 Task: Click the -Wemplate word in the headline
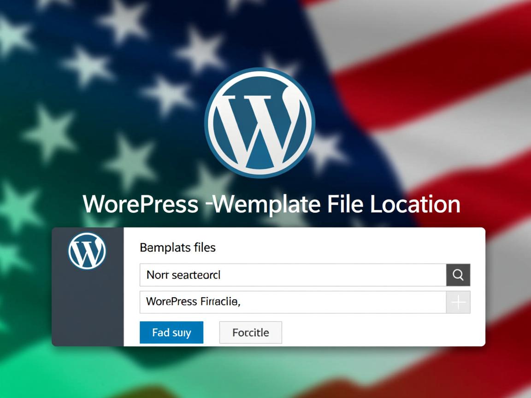coord(263,205)
